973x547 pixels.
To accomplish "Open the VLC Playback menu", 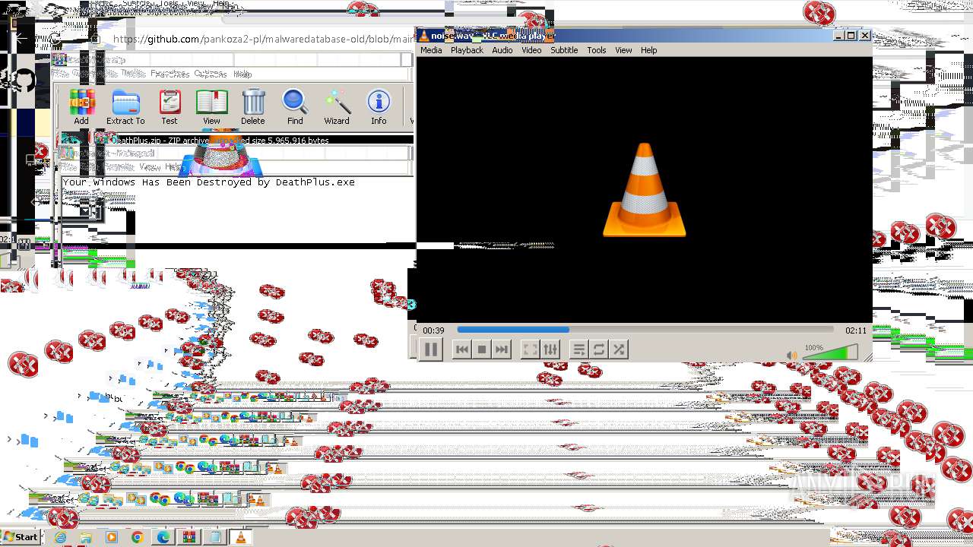I will [x=467, y=50].
